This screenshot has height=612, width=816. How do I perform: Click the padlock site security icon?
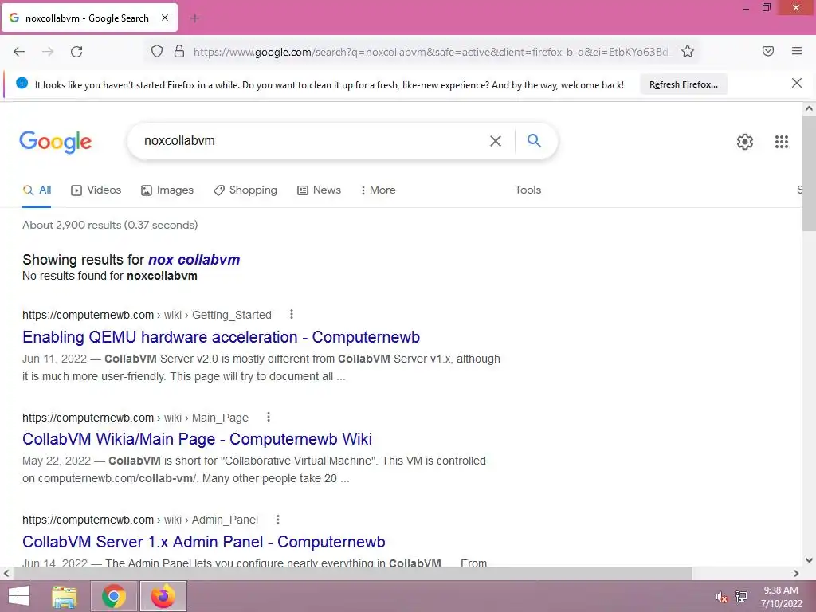click(179, 51)
